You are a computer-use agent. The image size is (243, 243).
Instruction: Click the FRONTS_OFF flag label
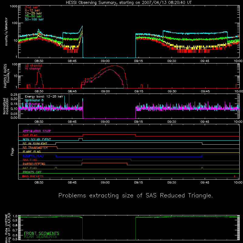[32, 172]
